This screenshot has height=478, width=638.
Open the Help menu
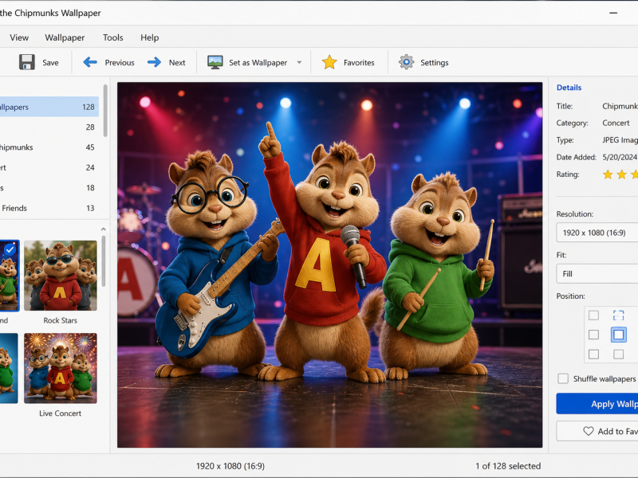pos(149,37)
